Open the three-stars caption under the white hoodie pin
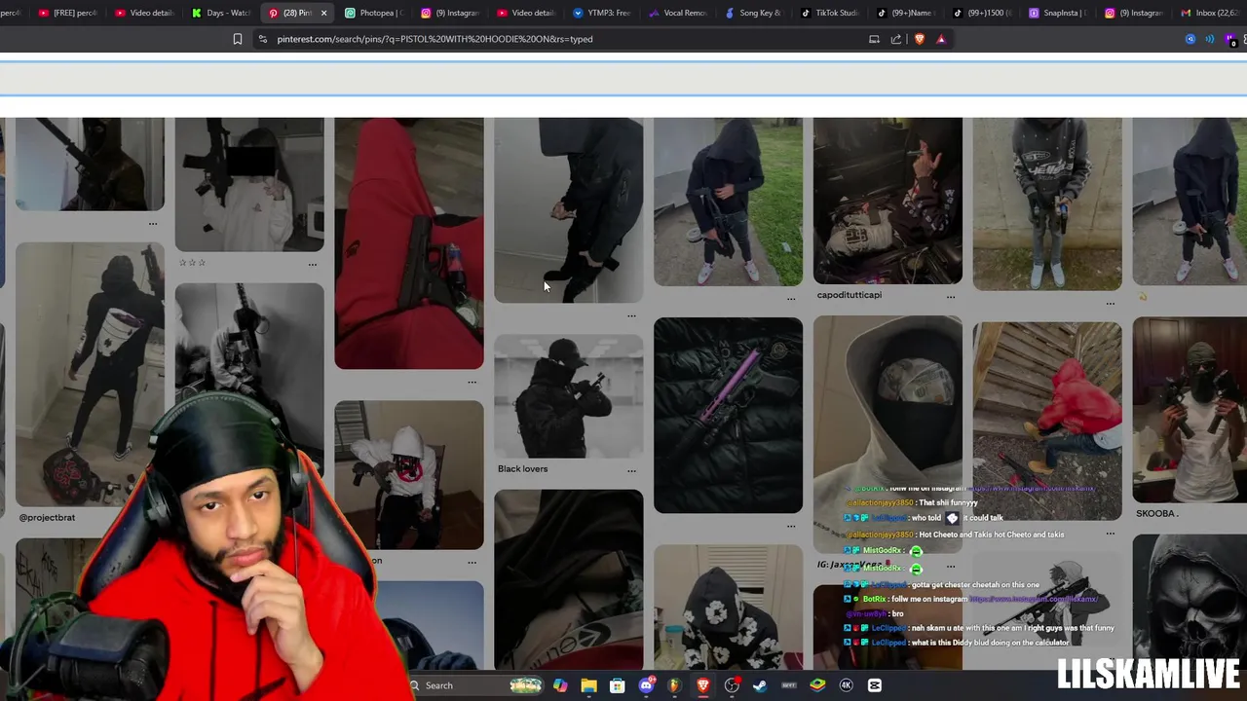This screenshot has height=701, width=1247. tap(192, 263)
